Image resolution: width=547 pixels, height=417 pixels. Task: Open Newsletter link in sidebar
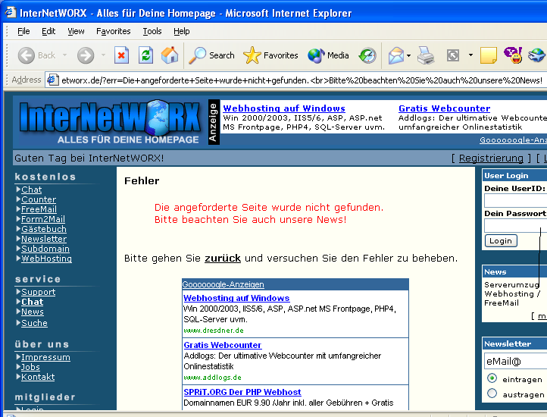click(x=44, y=239)
